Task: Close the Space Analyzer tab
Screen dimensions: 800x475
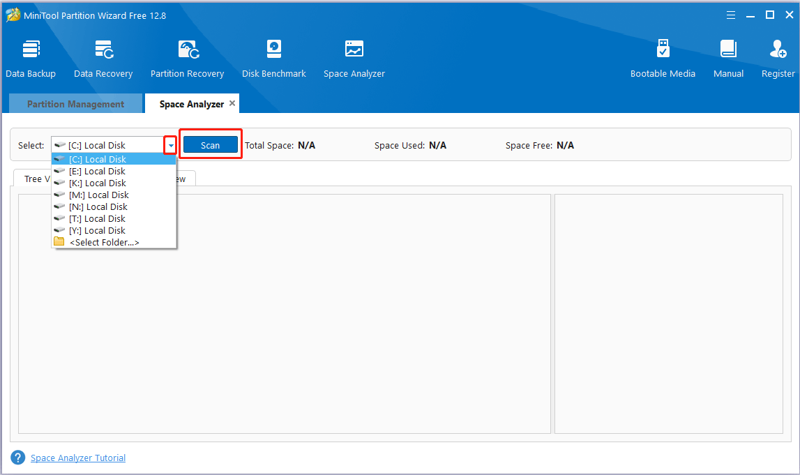Action: pos(232,103)
